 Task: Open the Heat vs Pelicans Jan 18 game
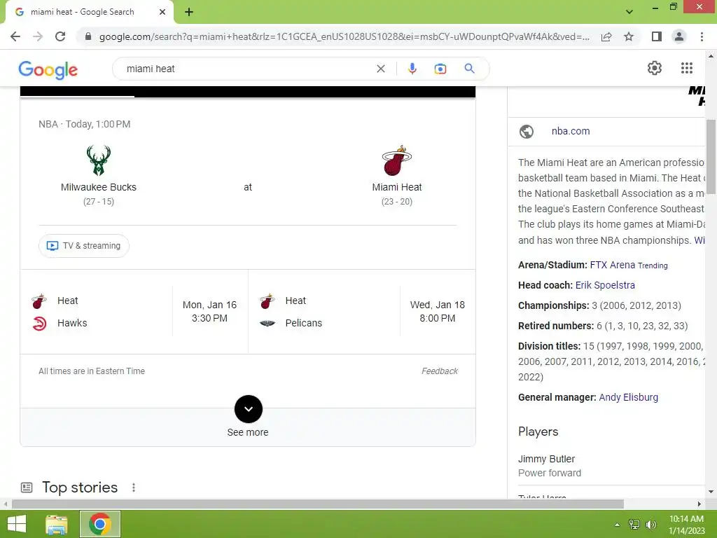click(362, 312)
